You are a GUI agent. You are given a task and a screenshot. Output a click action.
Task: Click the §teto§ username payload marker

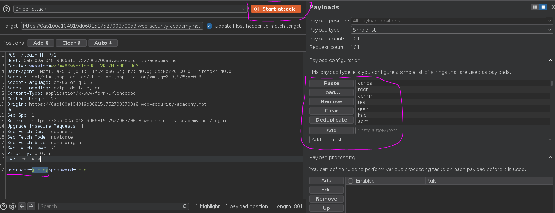tap(40, 170)
